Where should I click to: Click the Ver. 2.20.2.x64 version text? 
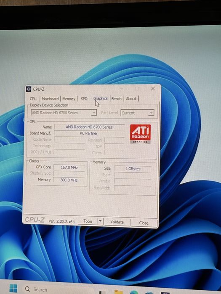61,221
